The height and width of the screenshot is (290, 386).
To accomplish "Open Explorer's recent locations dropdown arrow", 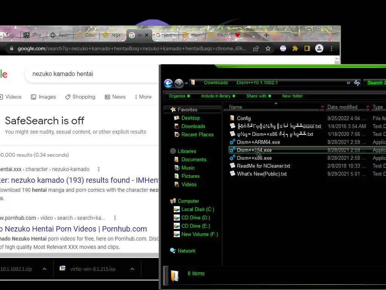I will (186, 83).
